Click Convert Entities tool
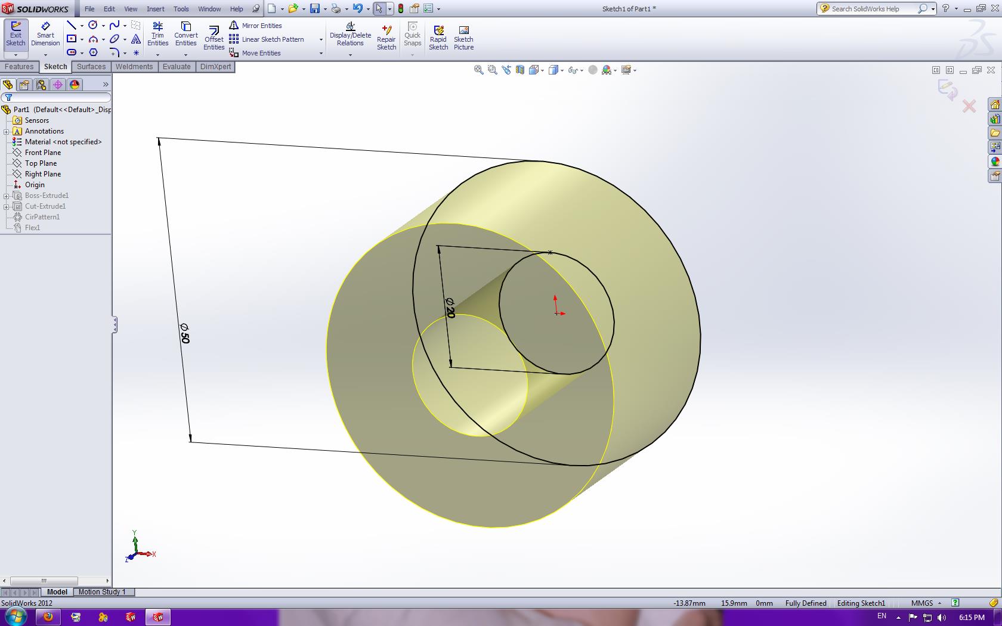The image size is (1002, 626). (x=185, y=34)
